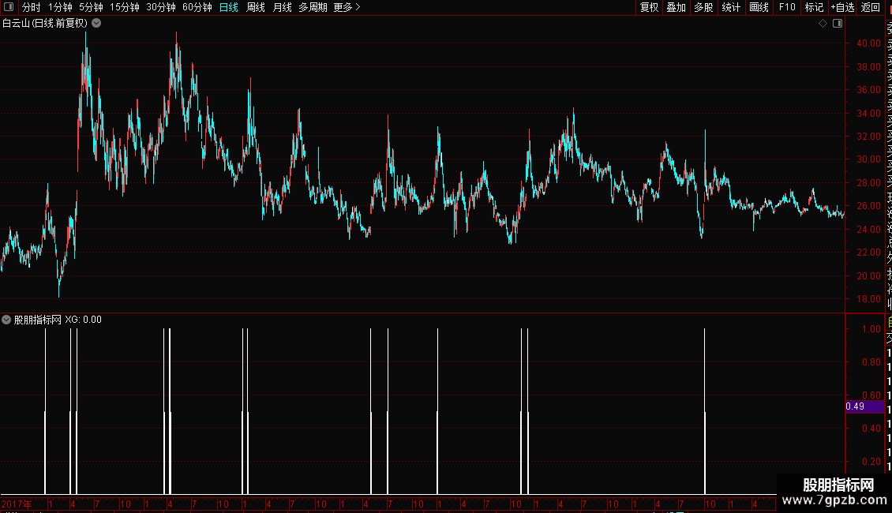Select the 60分钟 period
892x513 pixels.
pos(197,7)
